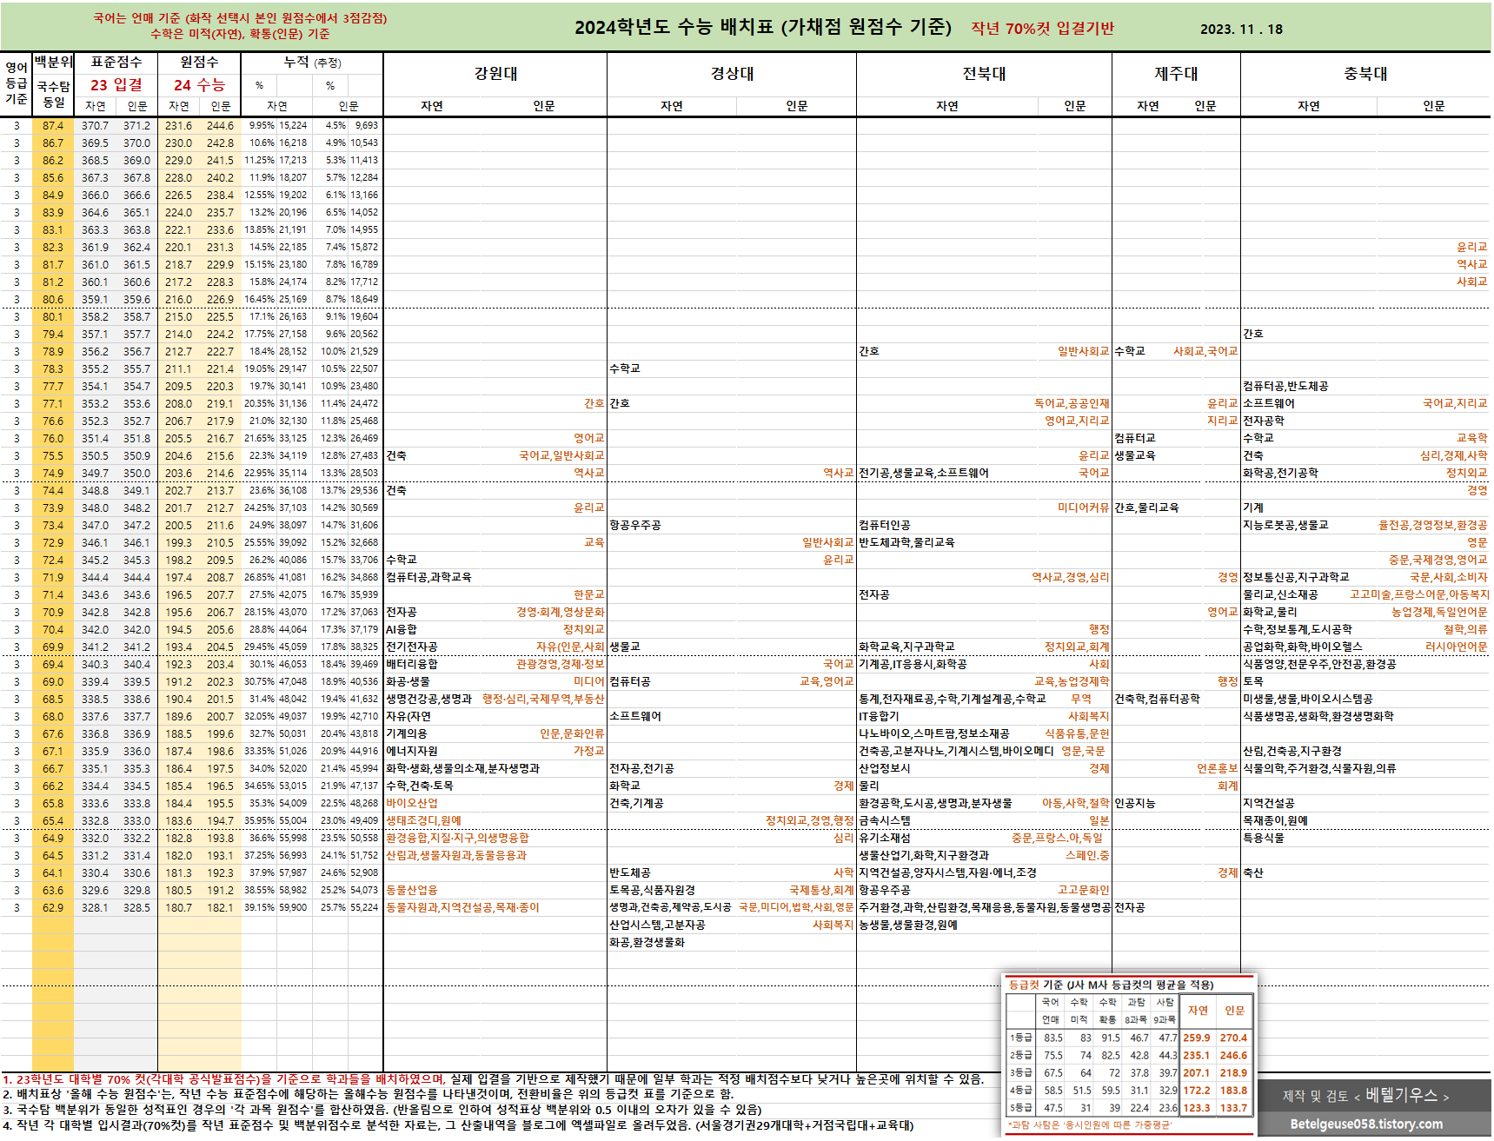Select 간호,물리교육 under 제주대
1494x1141 pixels.
coord(1146,507)
